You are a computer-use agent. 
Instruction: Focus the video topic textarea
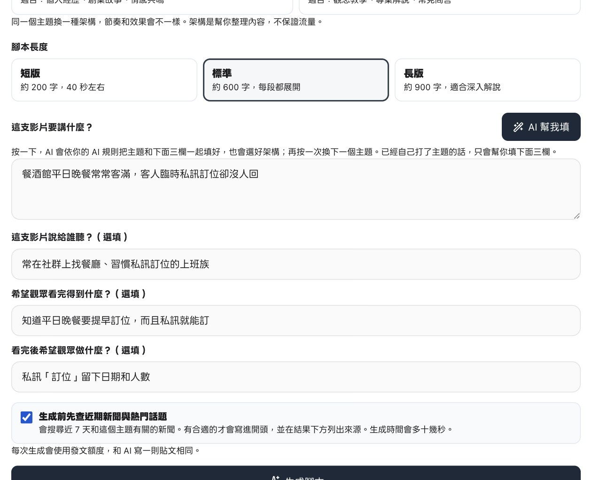tap(296, 189)
